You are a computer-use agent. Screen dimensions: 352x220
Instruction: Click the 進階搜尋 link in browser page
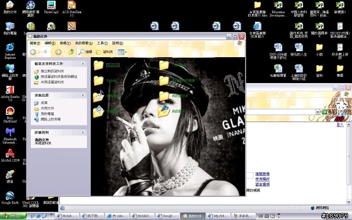coord(262,174)
